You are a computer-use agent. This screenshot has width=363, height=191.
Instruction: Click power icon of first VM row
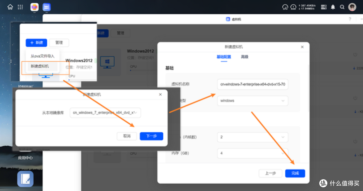pyautogui.click(x=355, y=55)
